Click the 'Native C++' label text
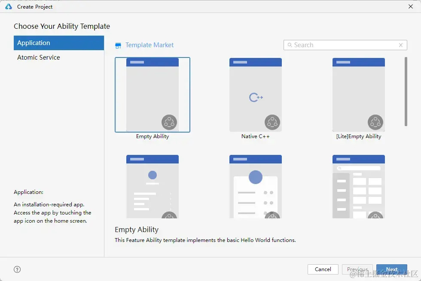This screenshot has width=421, height=281. tap(255, 136)
